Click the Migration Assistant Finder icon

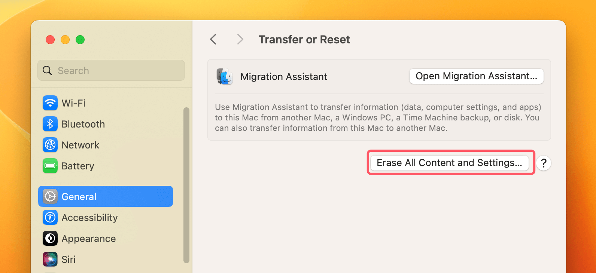(225, 76)
